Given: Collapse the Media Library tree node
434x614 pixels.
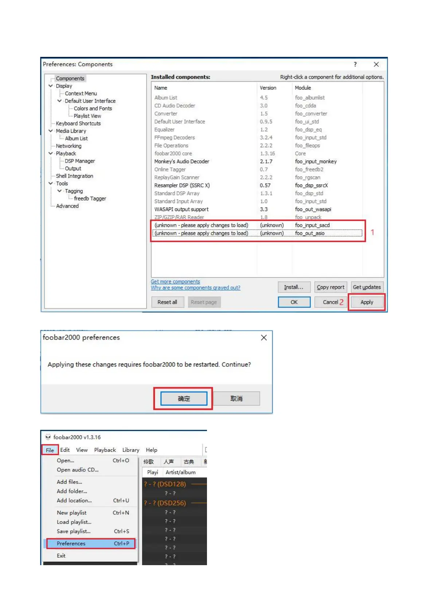Looking at the screenshot, I should (51, 131).
